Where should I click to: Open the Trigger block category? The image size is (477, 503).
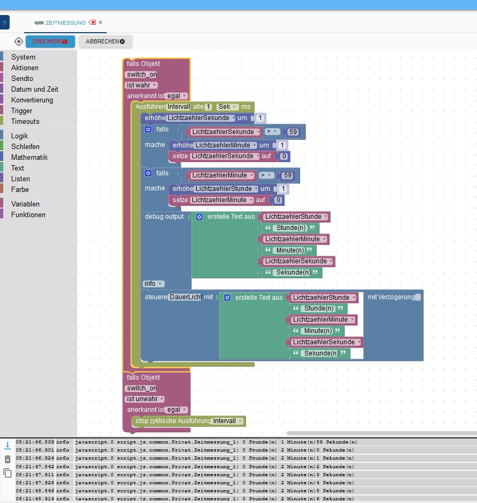click(x=21, y=110)
